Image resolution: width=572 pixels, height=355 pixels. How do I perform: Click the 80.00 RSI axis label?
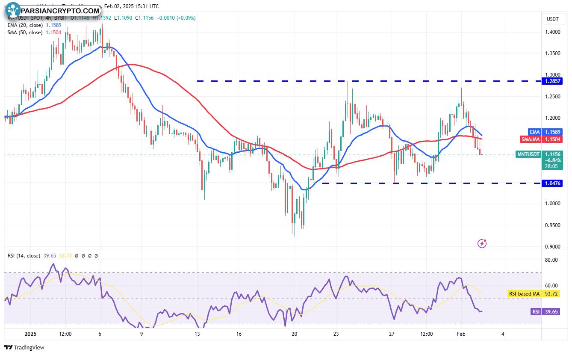[x=551, y=260]
